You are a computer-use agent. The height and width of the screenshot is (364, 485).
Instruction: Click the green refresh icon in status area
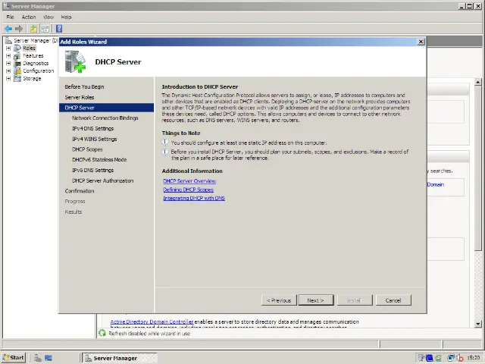(x=102, y=334)
